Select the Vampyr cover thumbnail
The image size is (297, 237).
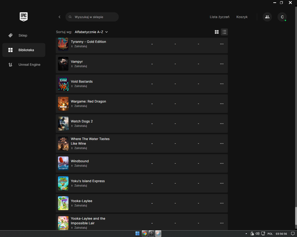[63, 64]
